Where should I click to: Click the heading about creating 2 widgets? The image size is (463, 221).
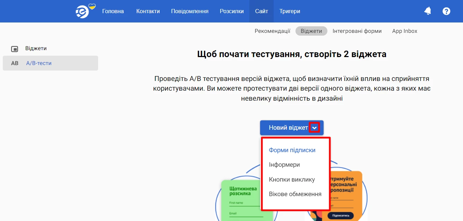click(x=292, y=54)
